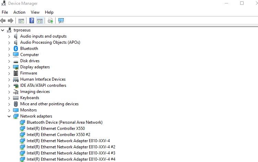The height and width of the screenshot is (162, 258).
Task: Select Mice and other pointing devices
Action: point(49,104)
